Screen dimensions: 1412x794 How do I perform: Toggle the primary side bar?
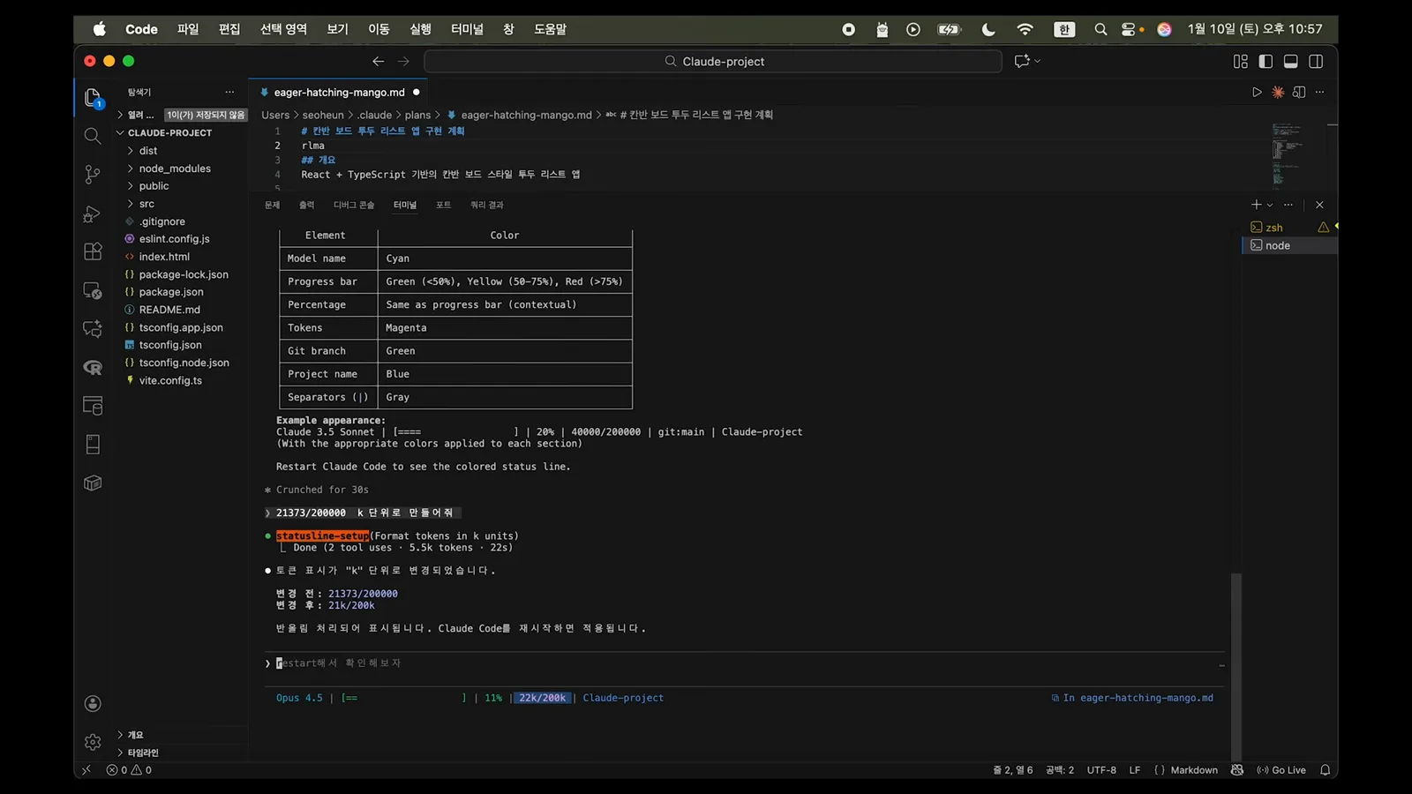(x=1266, y=61)
